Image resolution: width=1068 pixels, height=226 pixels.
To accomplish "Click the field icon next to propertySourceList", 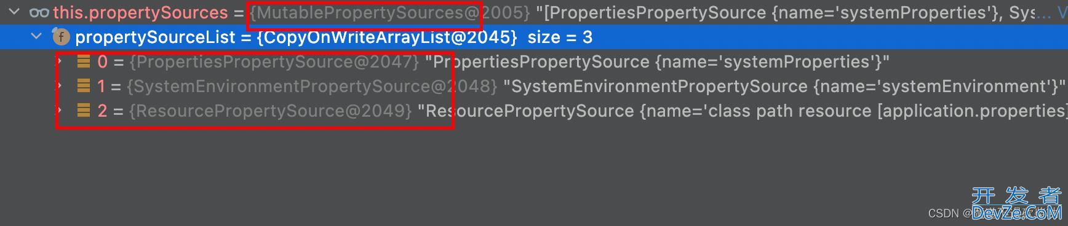I will tap(61, 37).
